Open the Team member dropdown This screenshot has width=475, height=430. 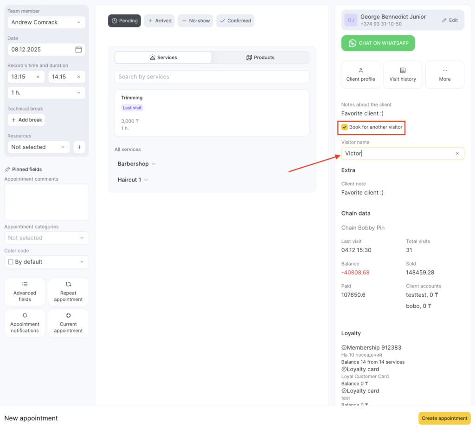[46, 22]
